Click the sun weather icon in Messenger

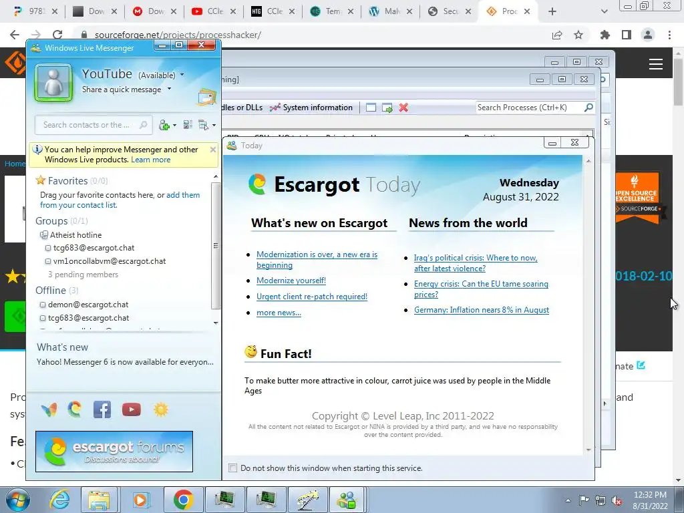click(160, 409)
